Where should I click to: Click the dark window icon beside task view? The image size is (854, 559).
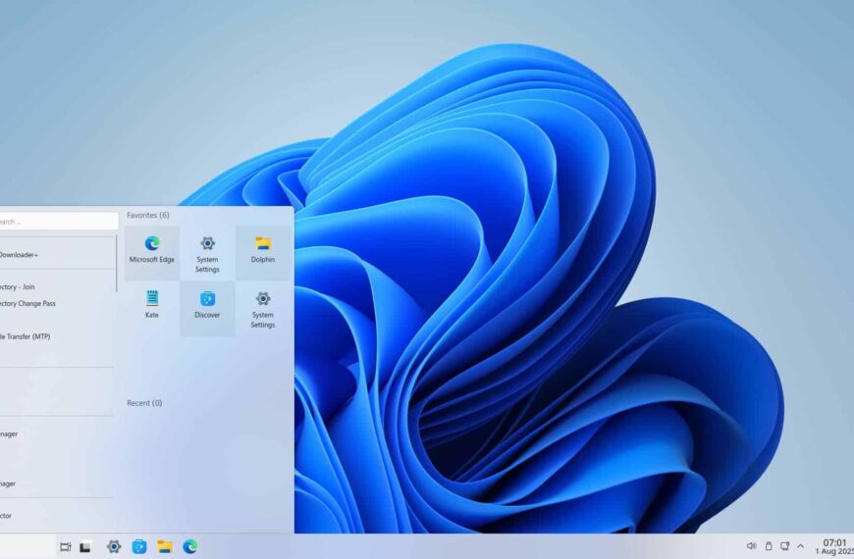click(x=85, y=547)
